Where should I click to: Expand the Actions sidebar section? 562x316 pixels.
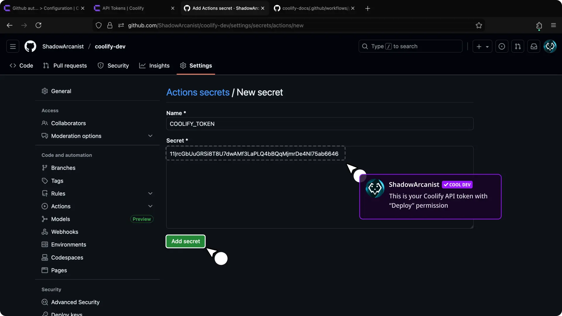150,206
